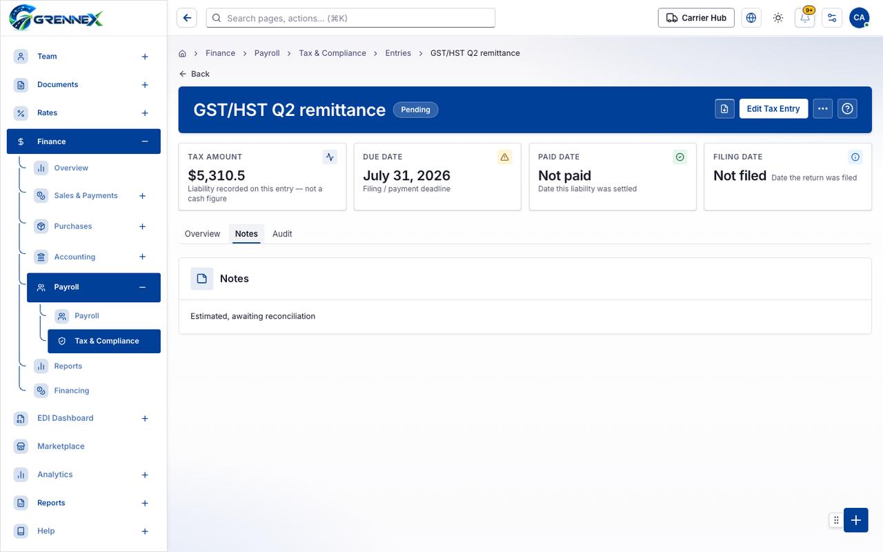This screenshot has height=552, width=883.
Task: Expand the EDI Dashboard section
Action: point(145,418)
